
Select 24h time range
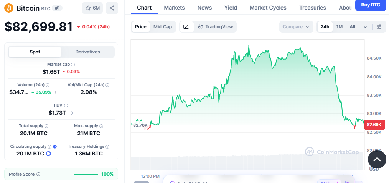325,27
